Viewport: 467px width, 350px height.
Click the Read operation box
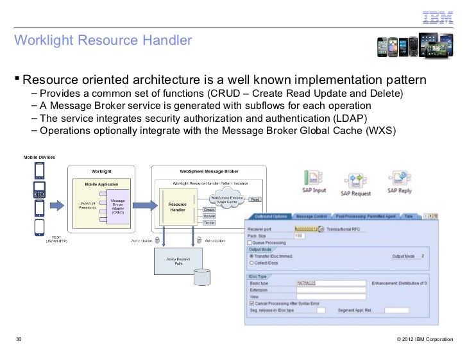pos(255,199)
